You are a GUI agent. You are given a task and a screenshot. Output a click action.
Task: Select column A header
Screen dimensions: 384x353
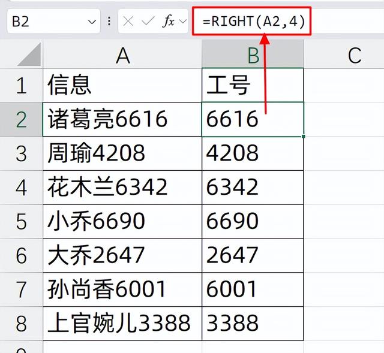tap(122, 55)
